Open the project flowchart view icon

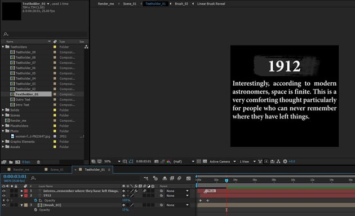coord(86,47)
